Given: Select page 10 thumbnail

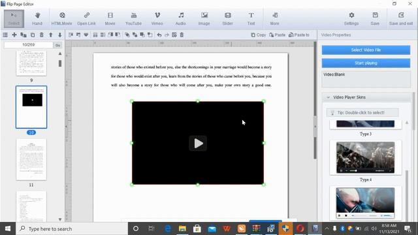Looking at the screenshot, I should click(x=31, y=107).
